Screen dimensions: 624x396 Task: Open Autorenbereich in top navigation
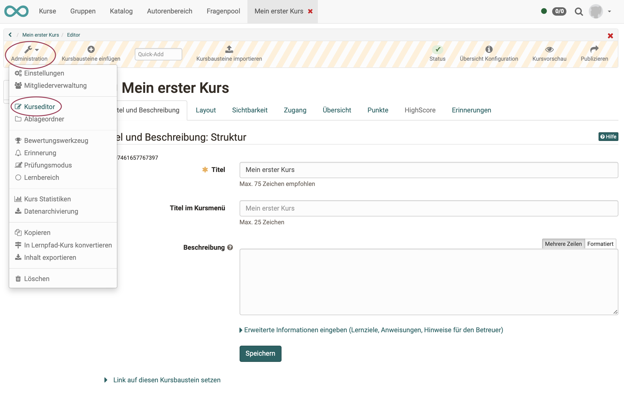click(x=170, y=11)
